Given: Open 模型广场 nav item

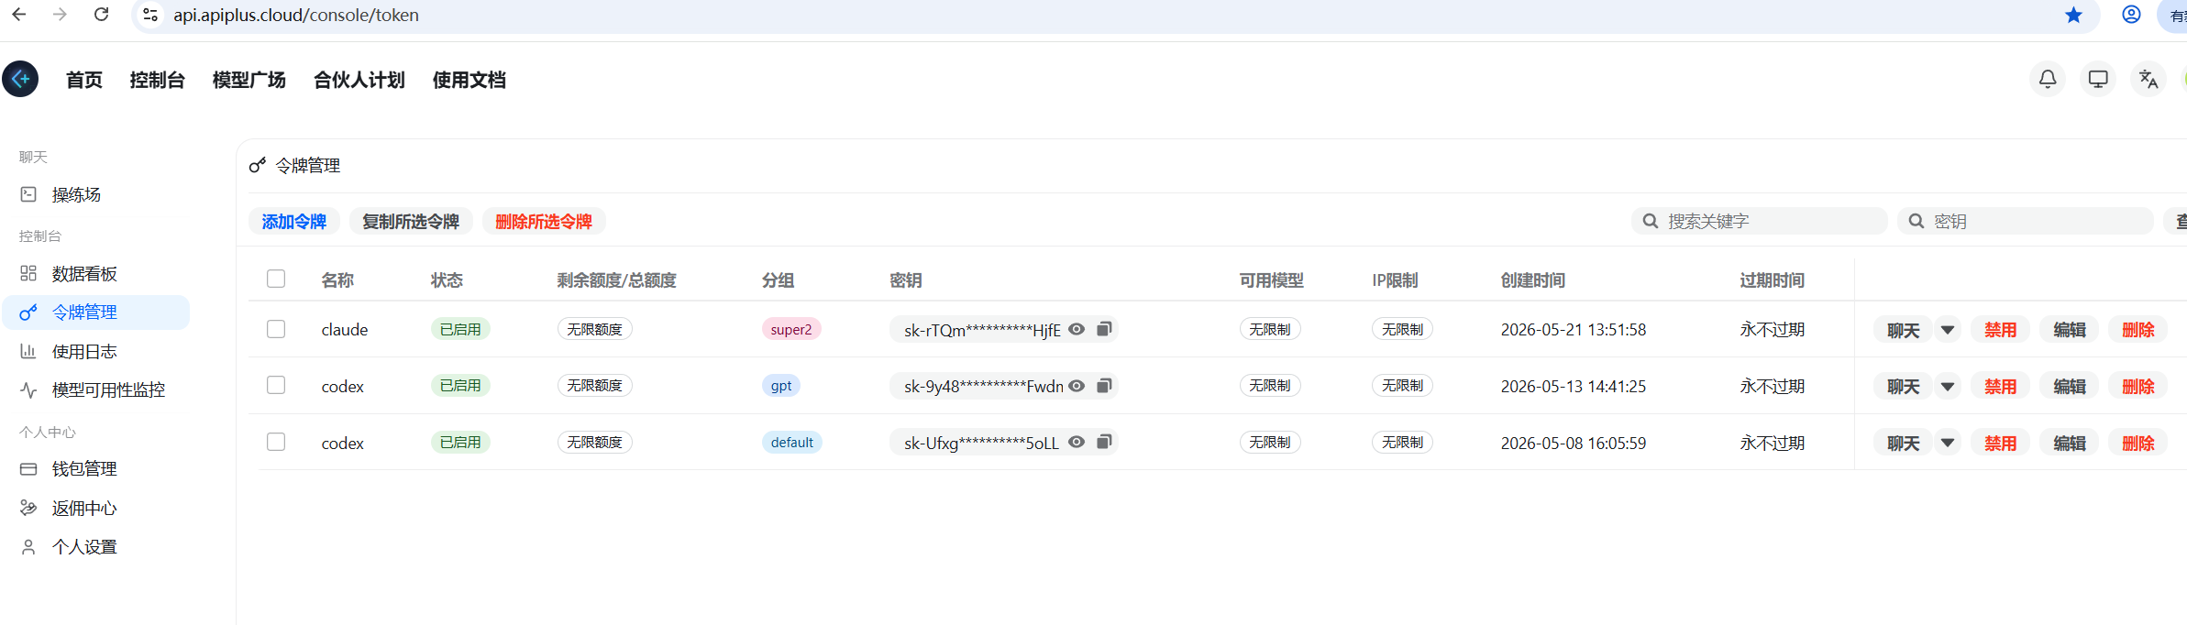Looking at the screenshot, I should [249, 80].
